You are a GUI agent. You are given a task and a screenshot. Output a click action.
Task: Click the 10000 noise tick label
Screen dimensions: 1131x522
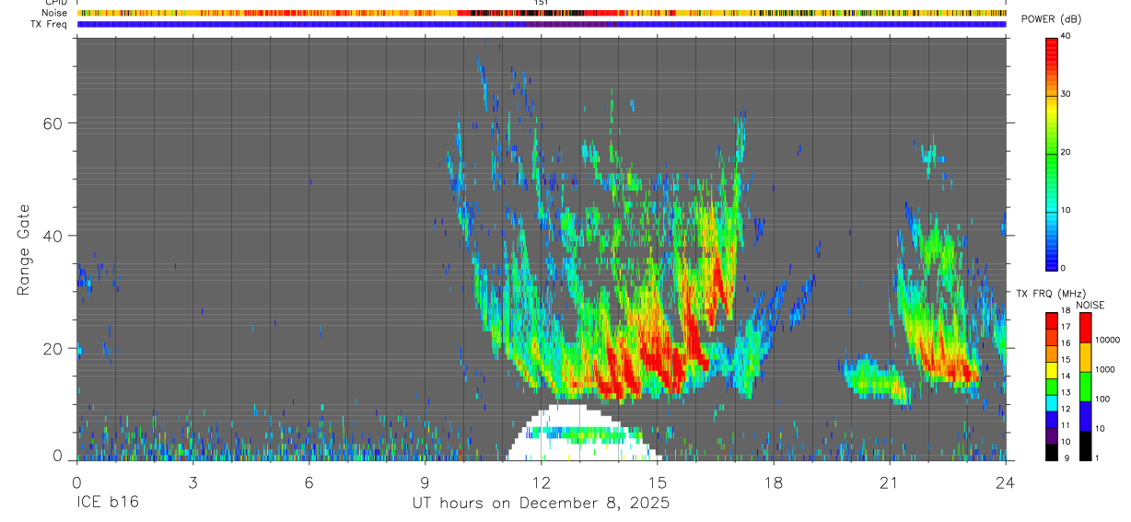1107,340
